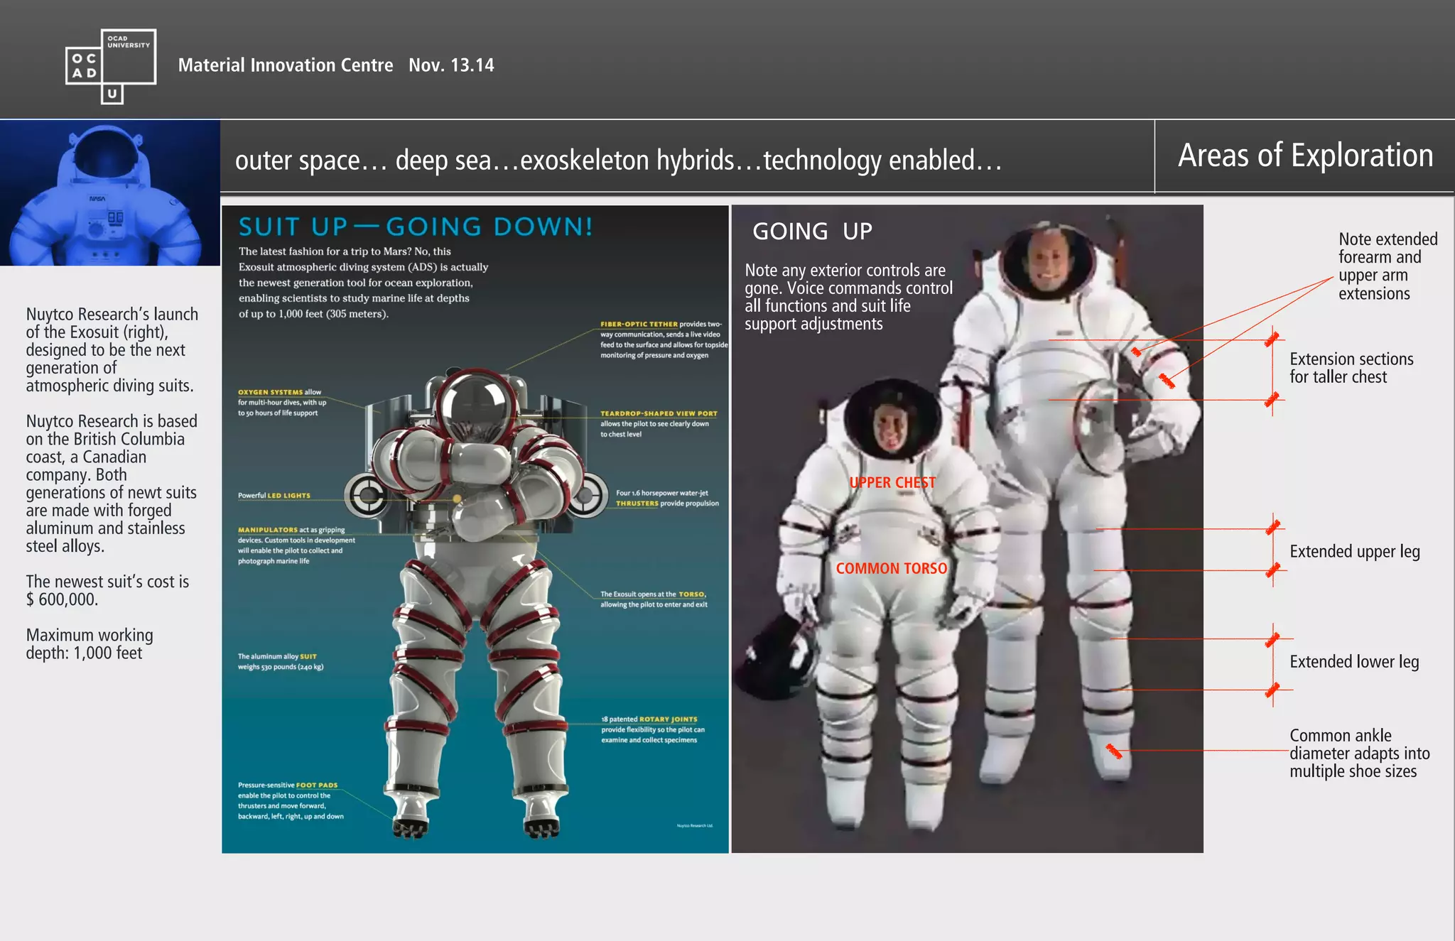Click 'Note extended forearm' annotation text
This screenshot has width=1455, height=941.
point(1388,266)
